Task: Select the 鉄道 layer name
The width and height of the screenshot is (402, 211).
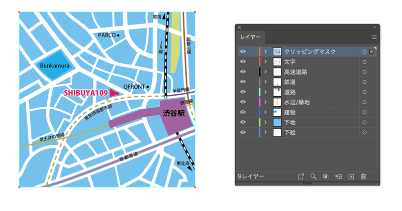Action: click(x=290, y=82)
